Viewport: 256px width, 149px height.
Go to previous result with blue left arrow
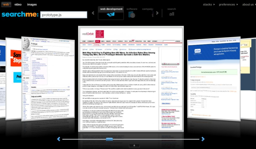point(58,139)
